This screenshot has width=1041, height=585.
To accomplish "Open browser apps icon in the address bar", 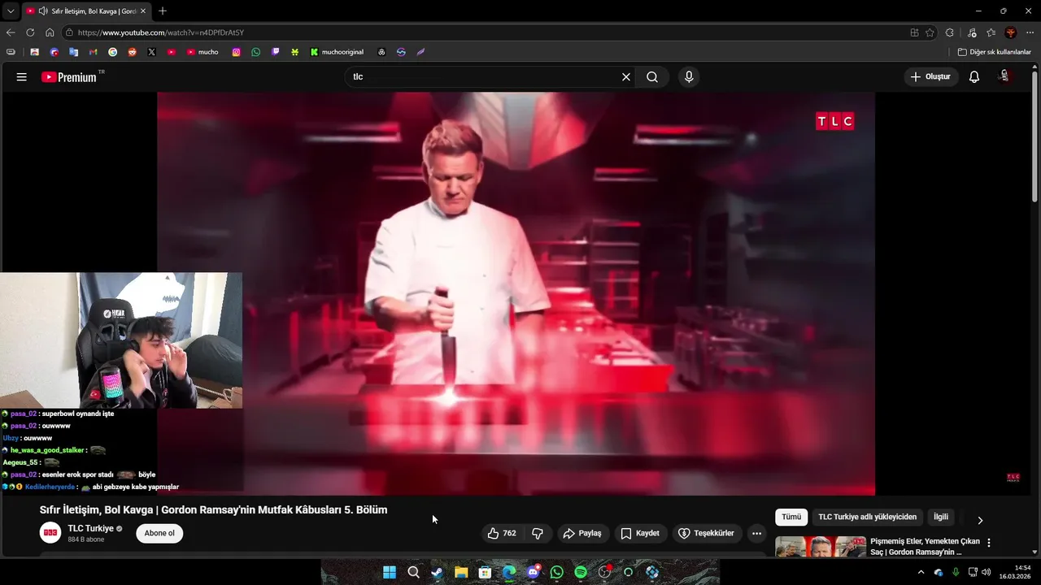I will pos(915,32).
